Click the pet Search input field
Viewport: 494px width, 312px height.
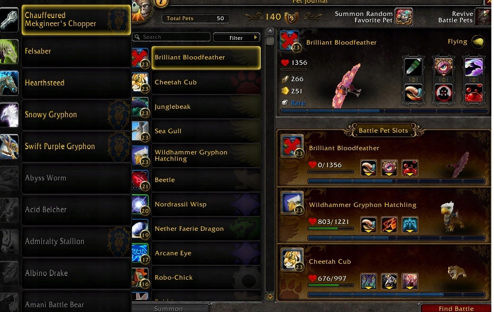point(171,37)
